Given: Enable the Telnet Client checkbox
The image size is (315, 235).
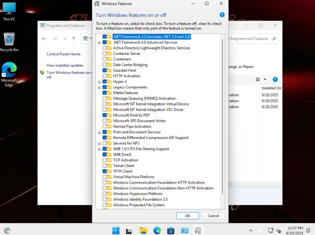Looking at the screenshot, I should 104,166.
